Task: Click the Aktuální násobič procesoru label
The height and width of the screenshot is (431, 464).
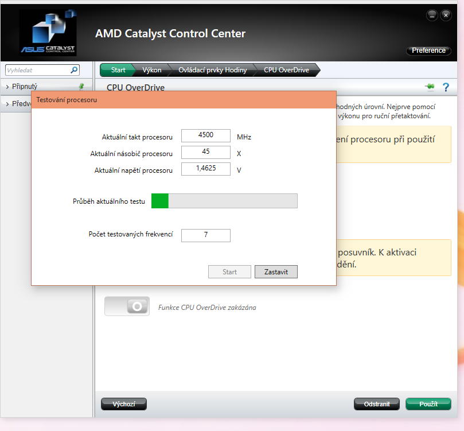Action: [x=131, y=154]
